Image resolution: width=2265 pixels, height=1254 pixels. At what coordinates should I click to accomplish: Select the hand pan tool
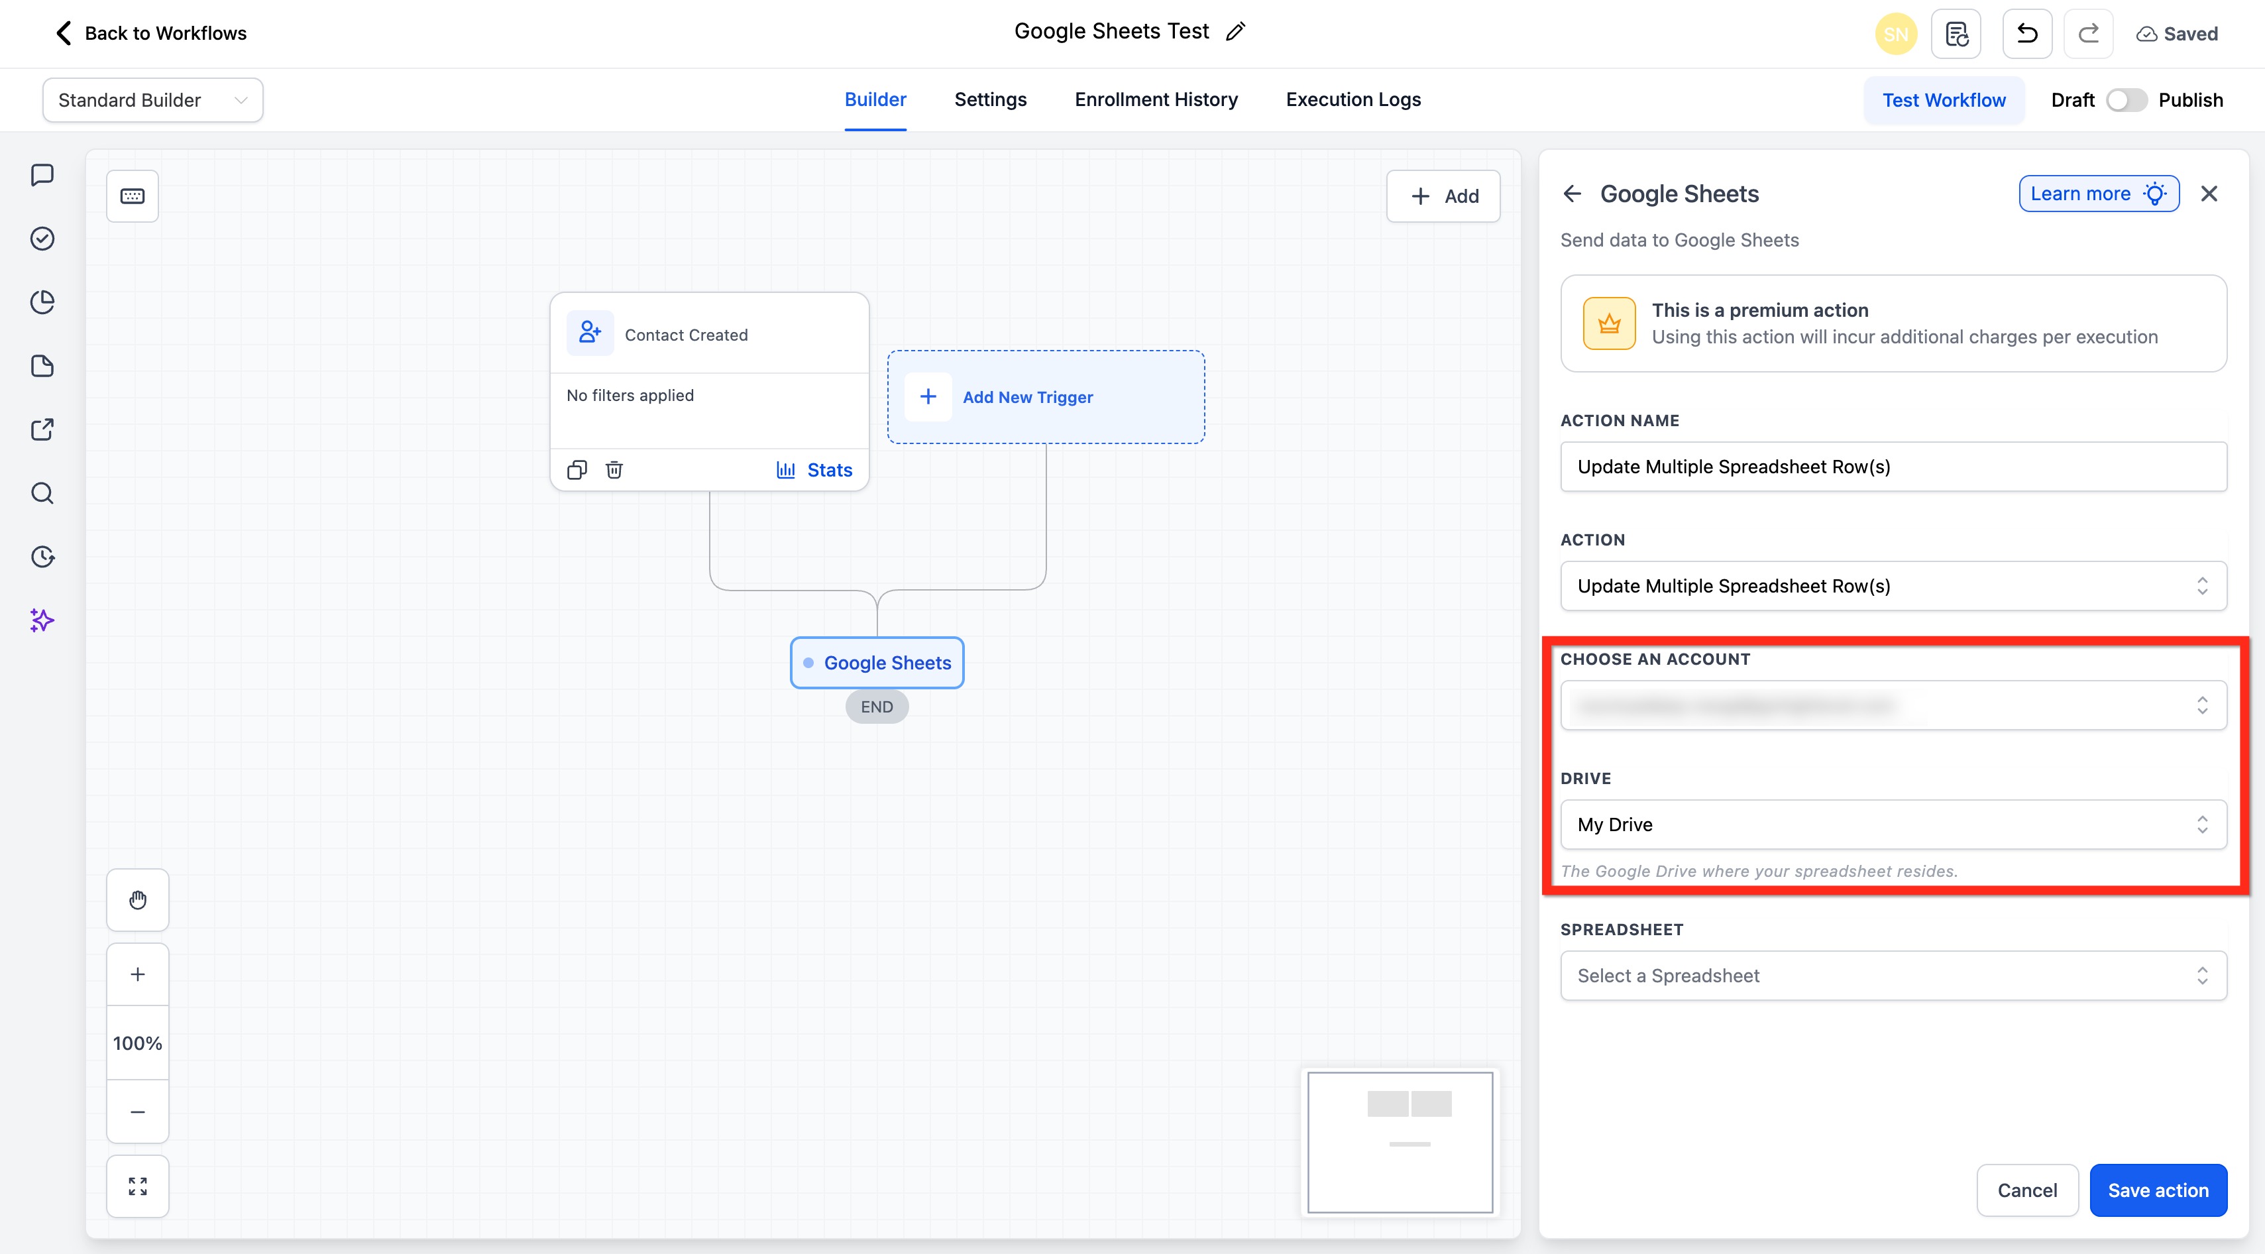click(x=138, y=899)
